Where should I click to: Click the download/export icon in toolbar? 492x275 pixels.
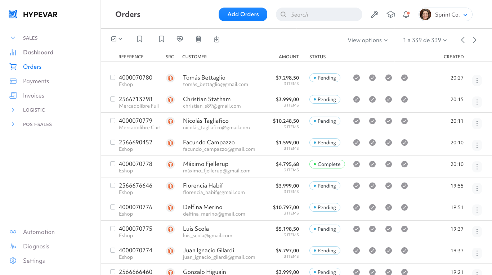click(x=216, y=39)
